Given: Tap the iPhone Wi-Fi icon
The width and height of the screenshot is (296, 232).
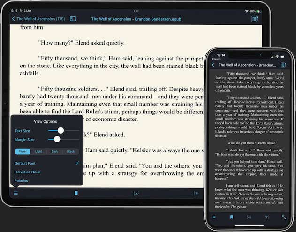Looking at the screenshot, I should click(x=277, y=57).
